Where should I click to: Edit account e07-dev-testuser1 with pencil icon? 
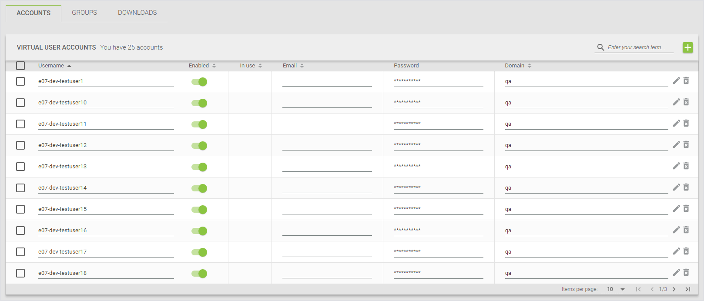click(676, 80)
